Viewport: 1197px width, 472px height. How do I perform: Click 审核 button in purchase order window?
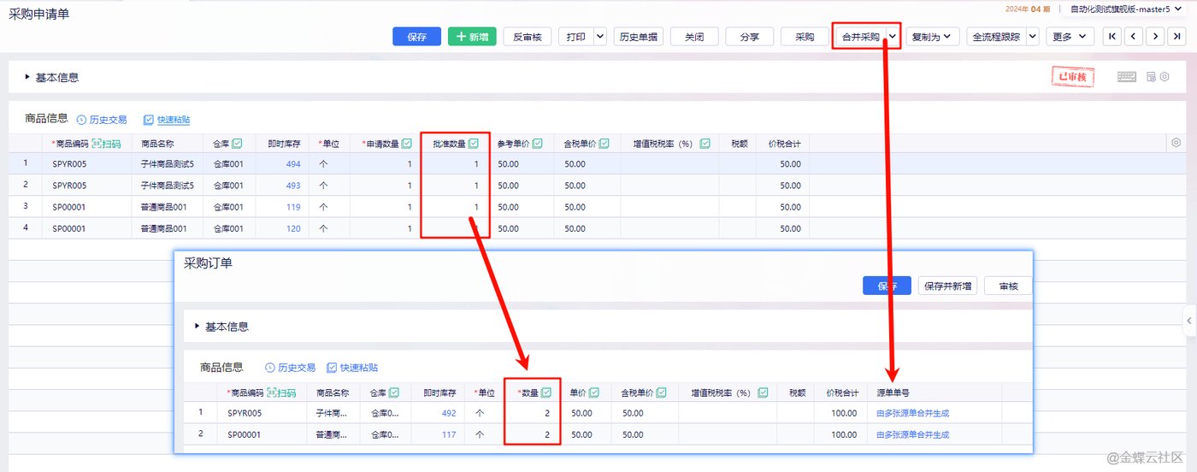[x=1009, y=286]
